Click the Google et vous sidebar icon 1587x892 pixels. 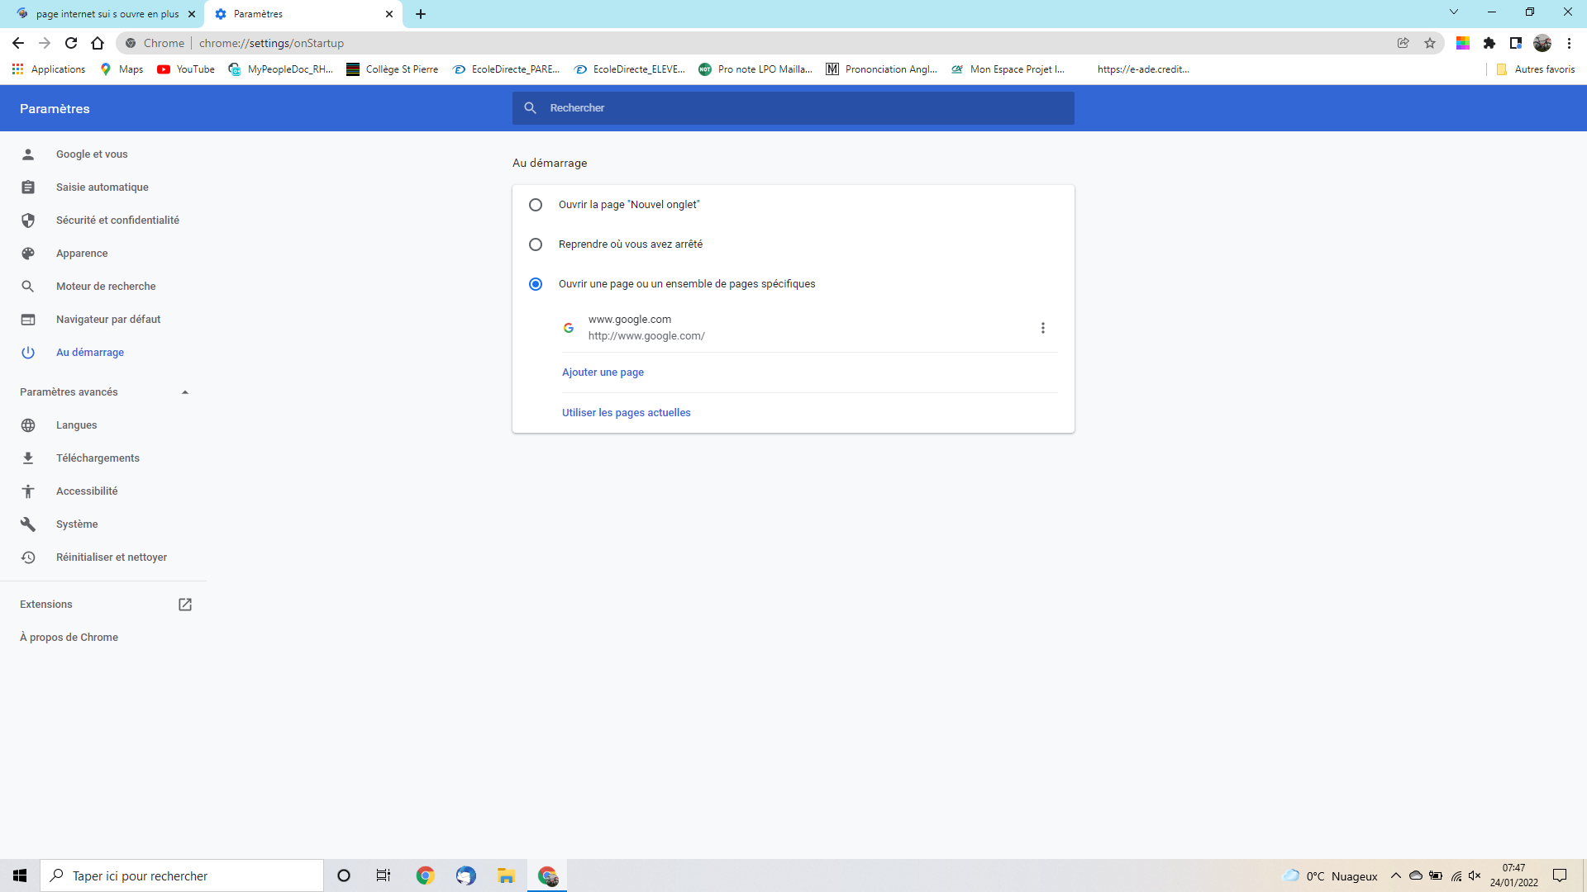click(x=28, y=154)
